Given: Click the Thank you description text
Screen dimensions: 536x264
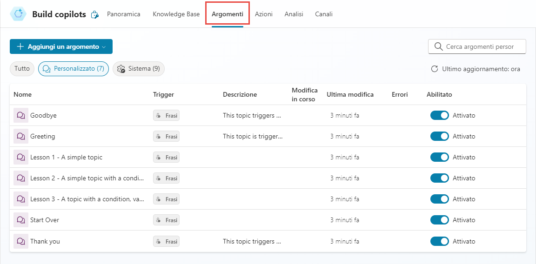Looking at the screenshot, I should coord(252,241).
